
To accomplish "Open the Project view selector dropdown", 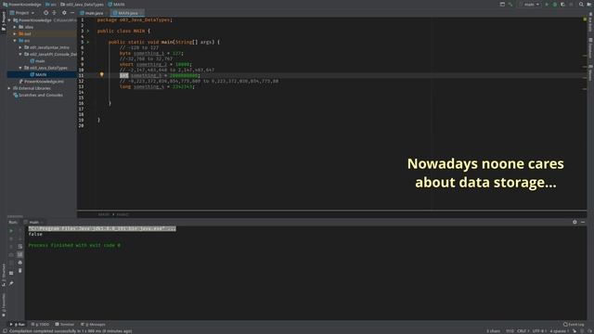I will pyautogui.click(x=22, y=12).
